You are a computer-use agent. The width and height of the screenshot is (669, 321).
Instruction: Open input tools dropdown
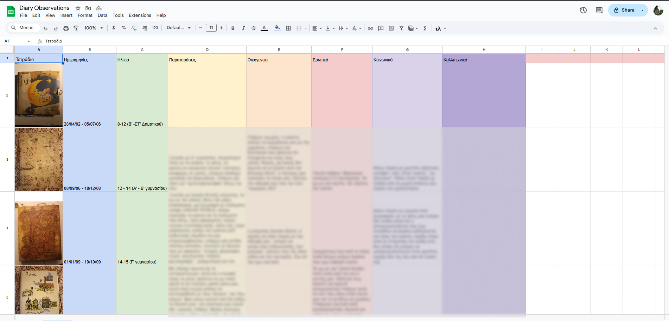coord(441,28)
